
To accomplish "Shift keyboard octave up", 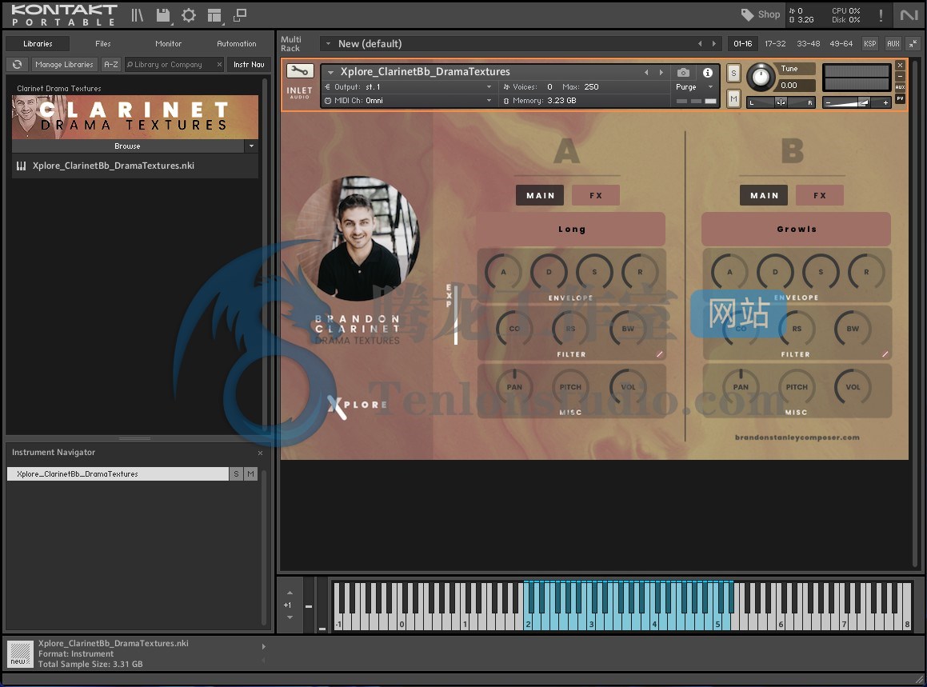I will pyautogui.click(x=290, y=593).
